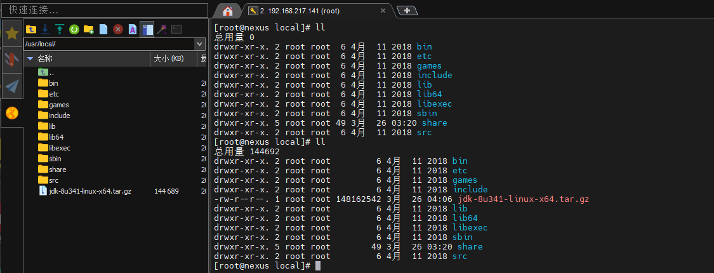Viewport: 714px width, 273px height.
Task: Select the libexec folder in file list
Action: [54, 148]
